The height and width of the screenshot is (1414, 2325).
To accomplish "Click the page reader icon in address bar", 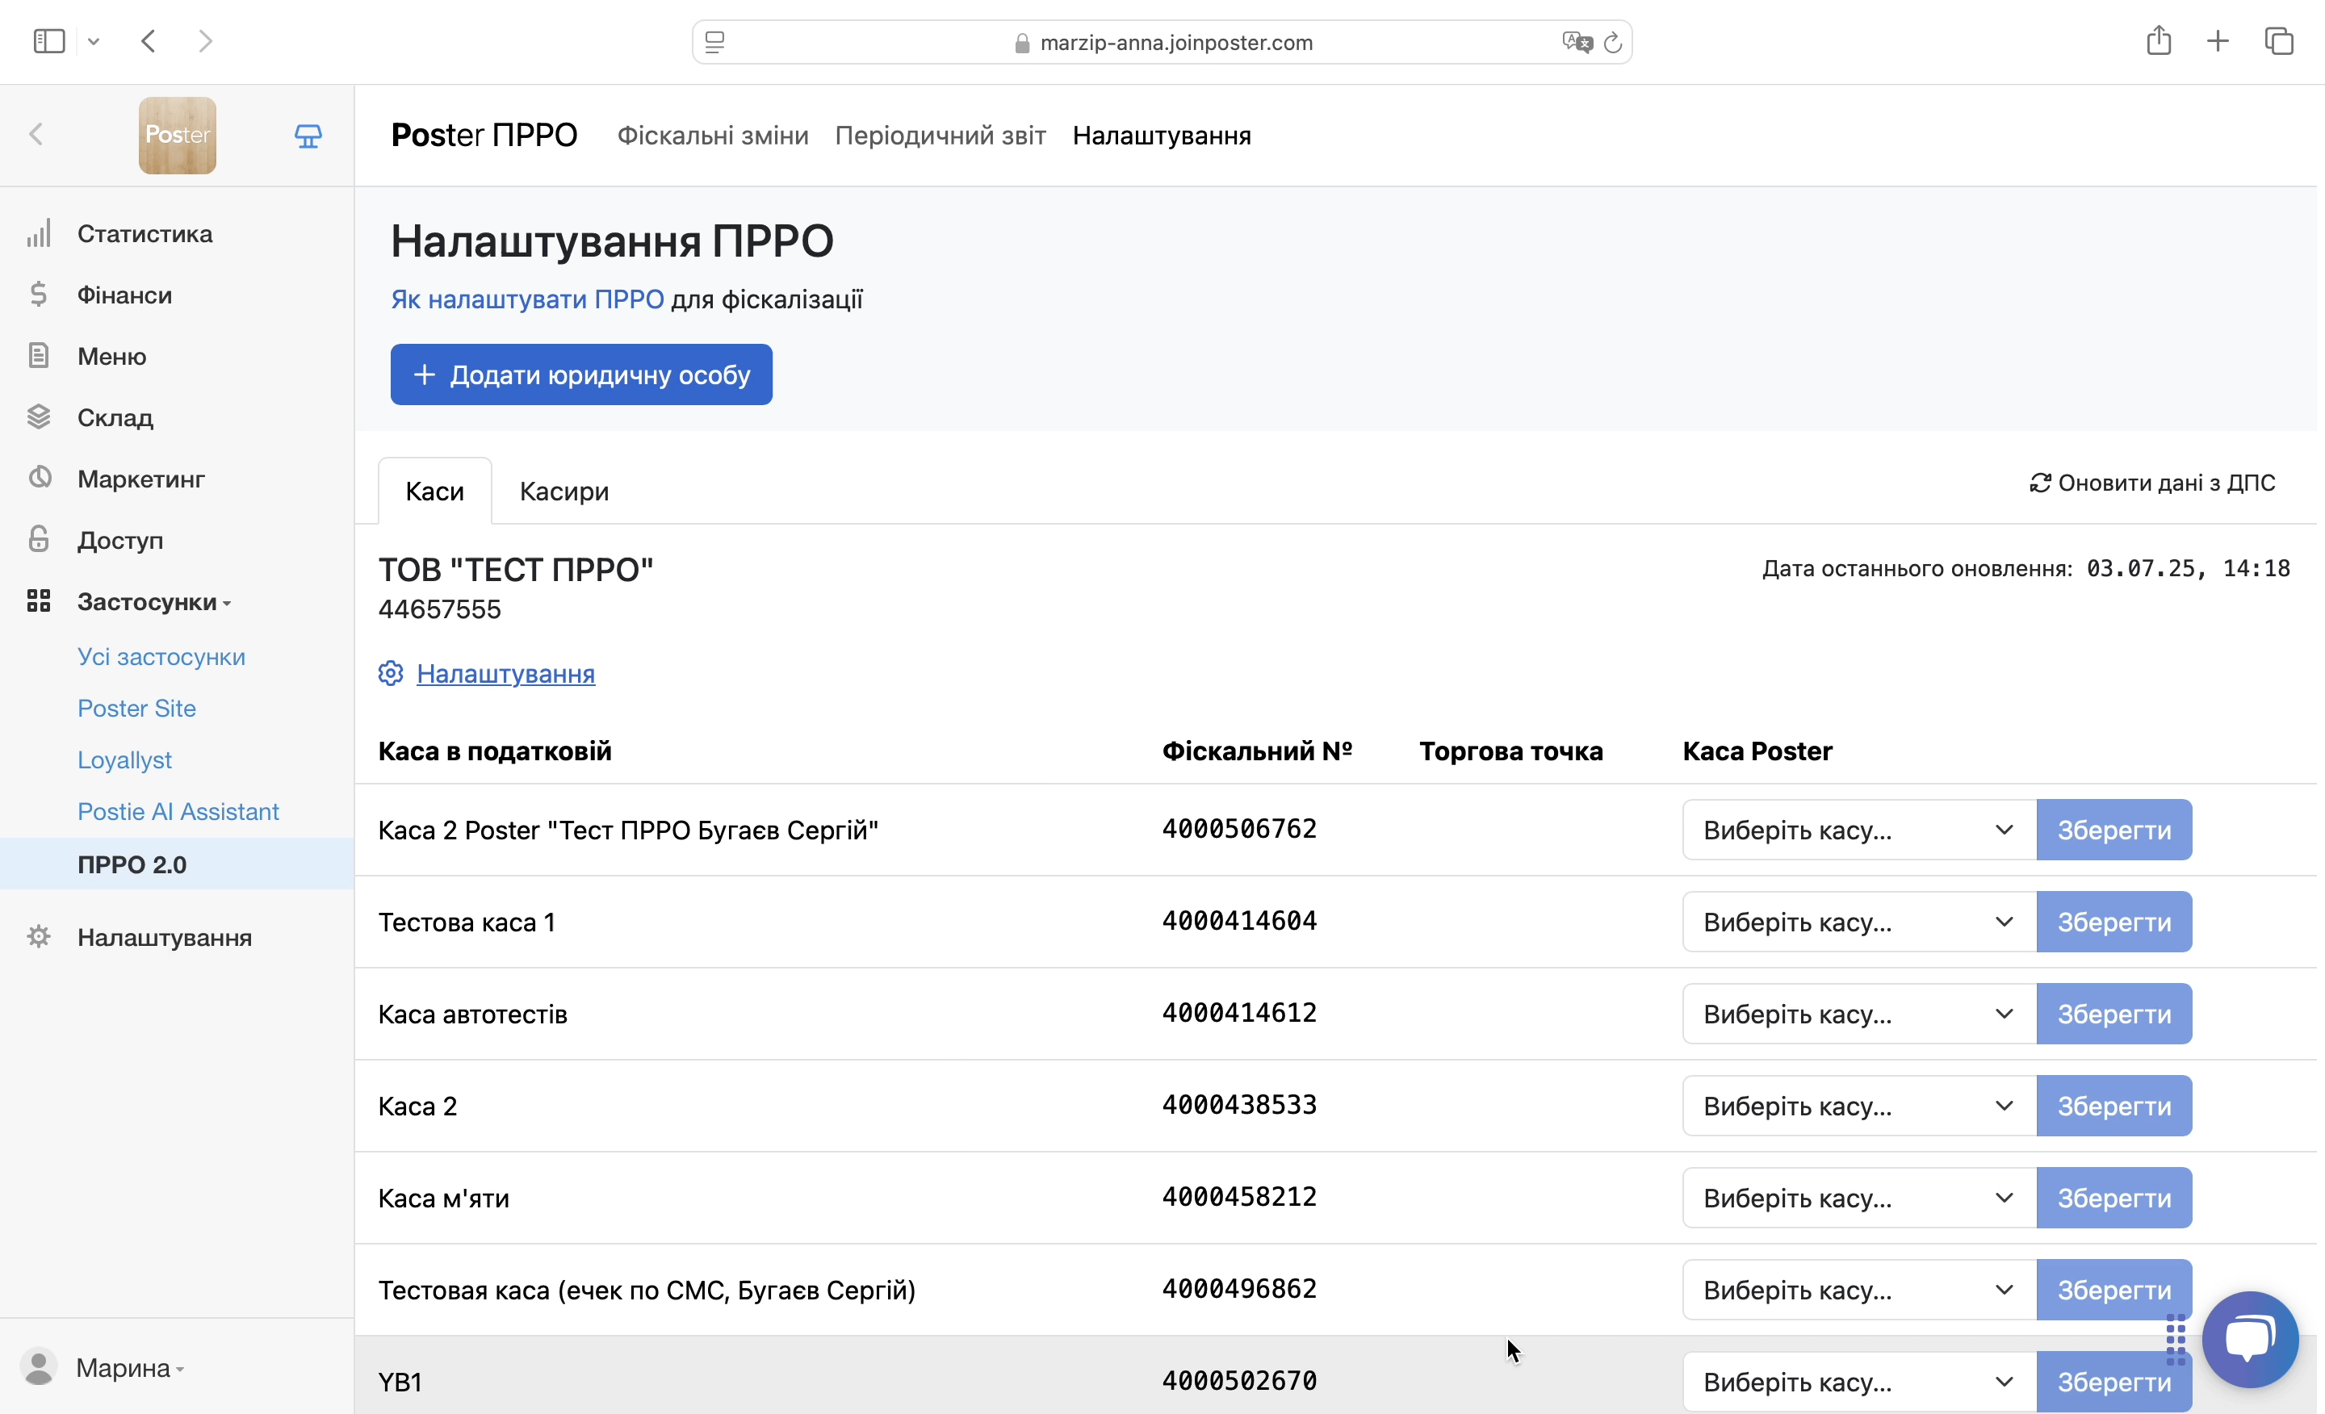I will coord(715,43).
